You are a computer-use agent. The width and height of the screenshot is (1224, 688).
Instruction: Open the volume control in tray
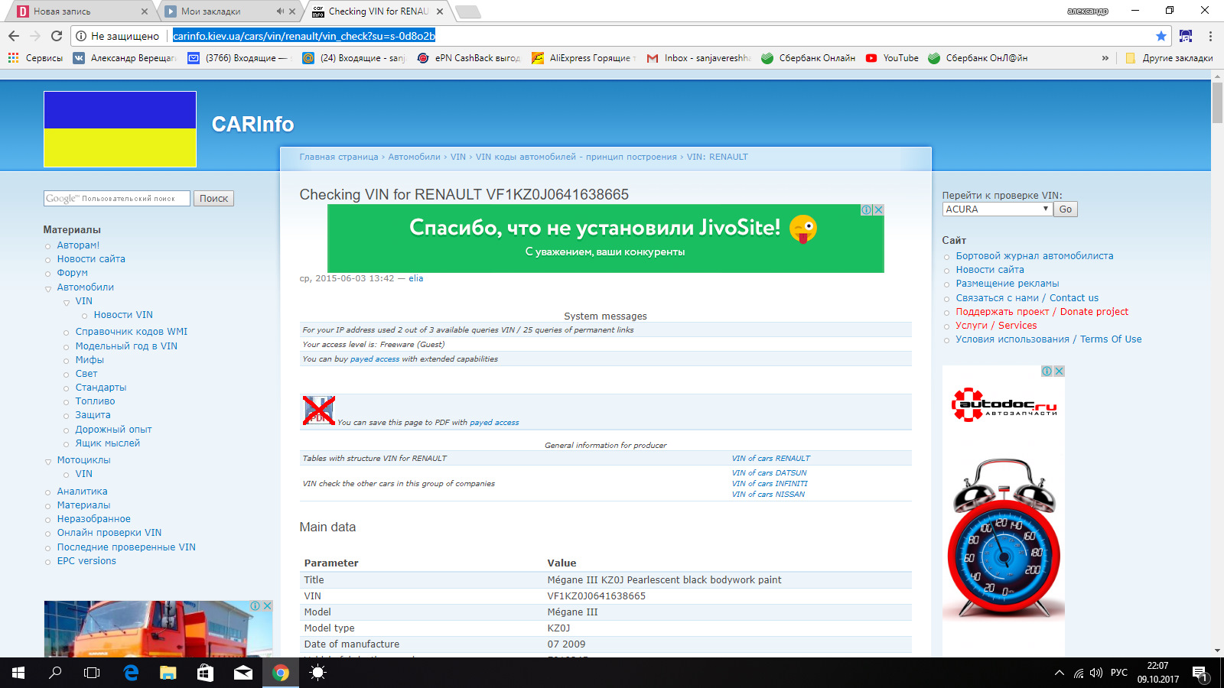1096,673
